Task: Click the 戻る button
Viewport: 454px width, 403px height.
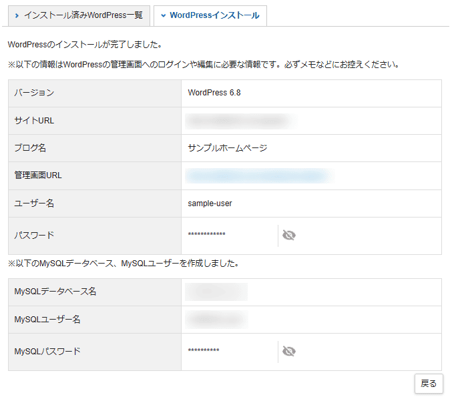Action: click(x=429, y=384)
